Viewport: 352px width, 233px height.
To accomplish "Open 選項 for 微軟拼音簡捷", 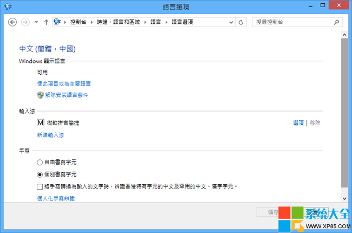I will 298,123.
